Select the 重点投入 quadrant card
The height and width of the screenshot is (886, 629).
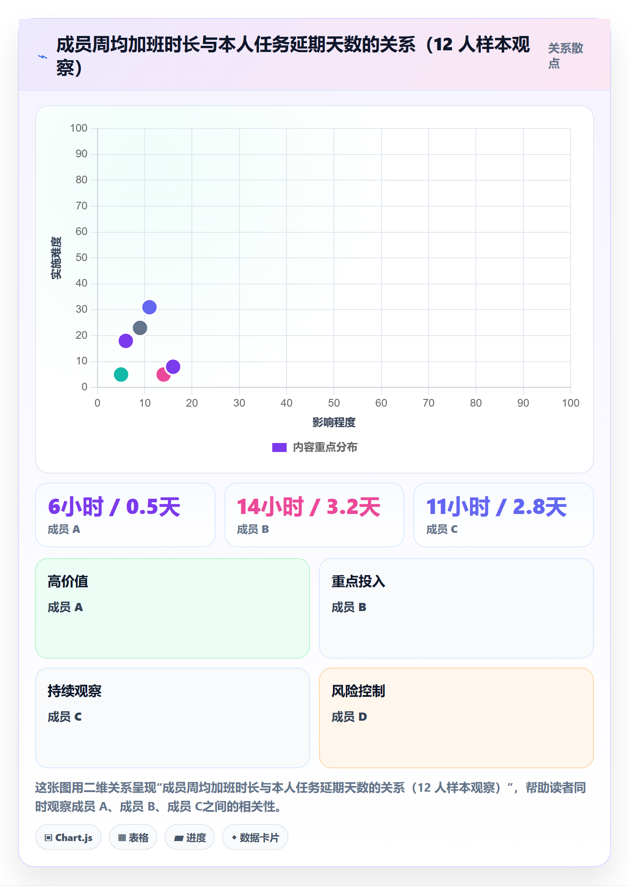coord(456,608)
